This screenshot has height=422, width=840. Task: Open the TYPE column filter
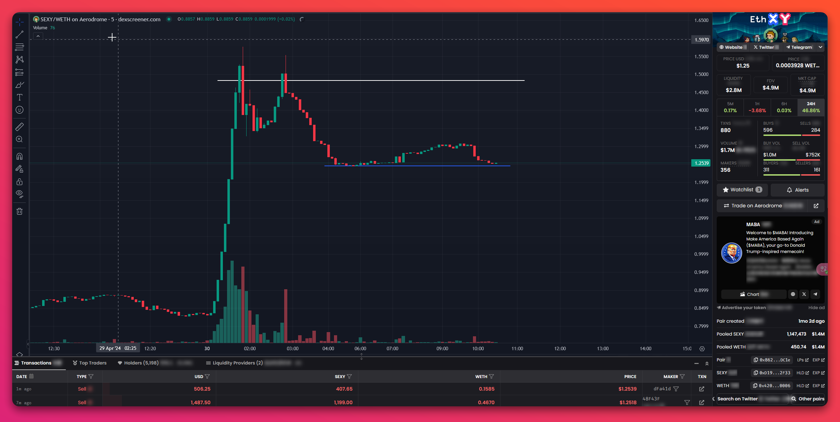tap(91, 376)
